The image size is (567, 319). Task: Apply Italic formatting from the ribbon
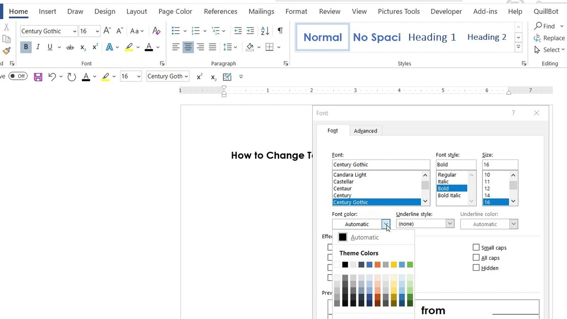(38, 47)
